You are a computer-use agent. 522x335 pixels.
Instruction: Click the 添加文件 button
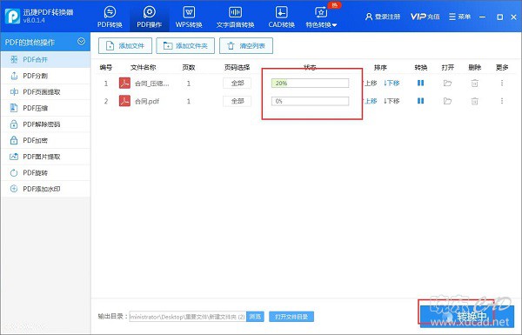(125, 45)
